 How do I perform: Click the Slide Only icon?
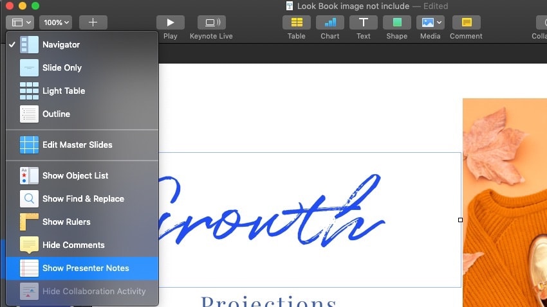click(29, 67)
